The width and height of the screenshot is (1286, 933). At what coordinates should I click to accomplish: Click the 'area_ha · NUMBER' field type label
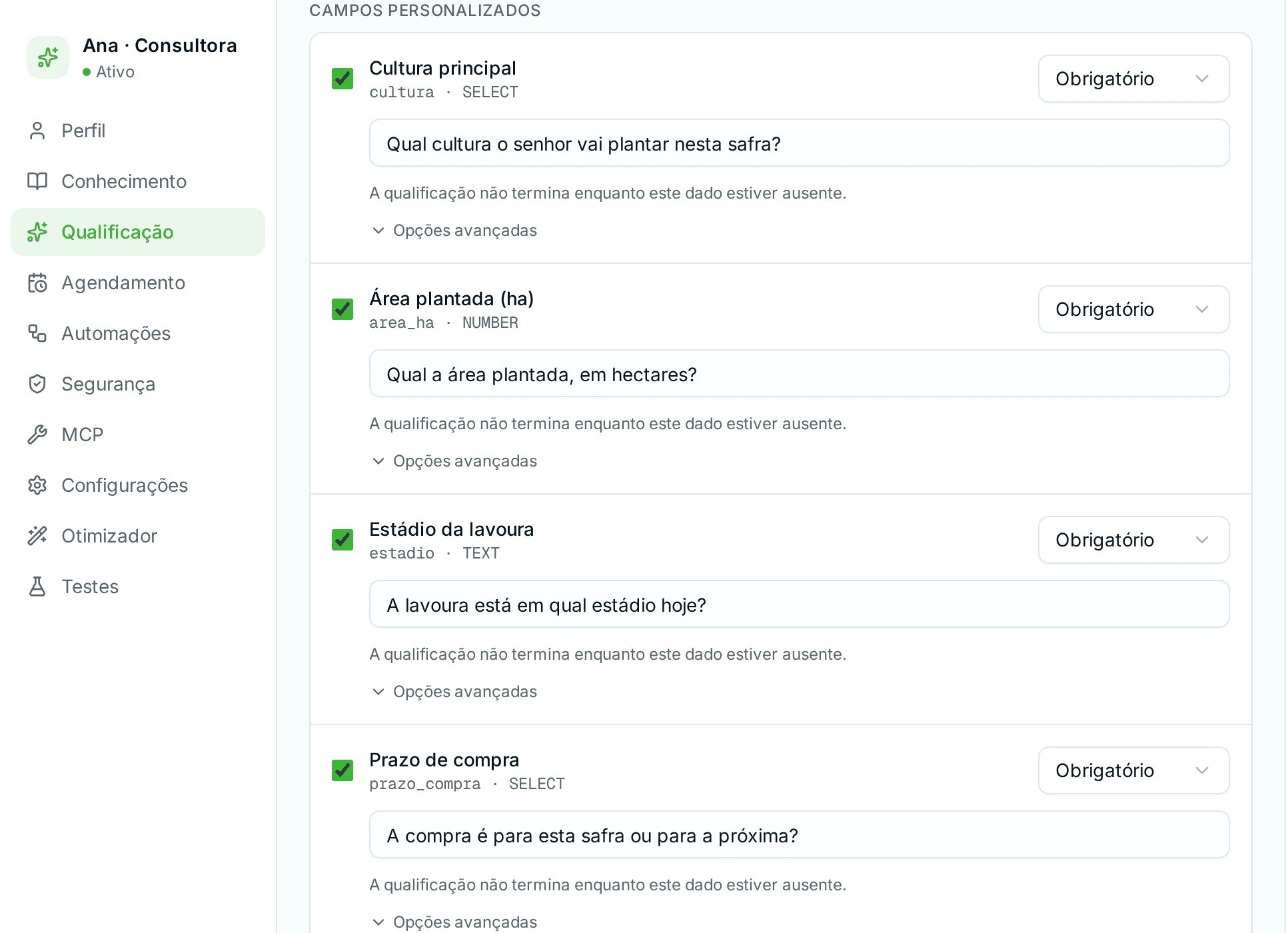[x=444, y=323]
